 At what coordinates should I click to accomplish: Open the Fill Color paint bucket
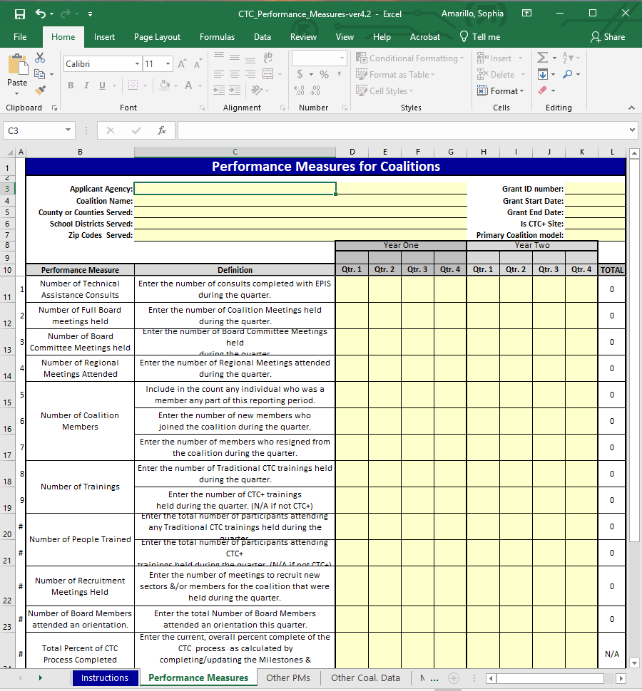(164, 85)
